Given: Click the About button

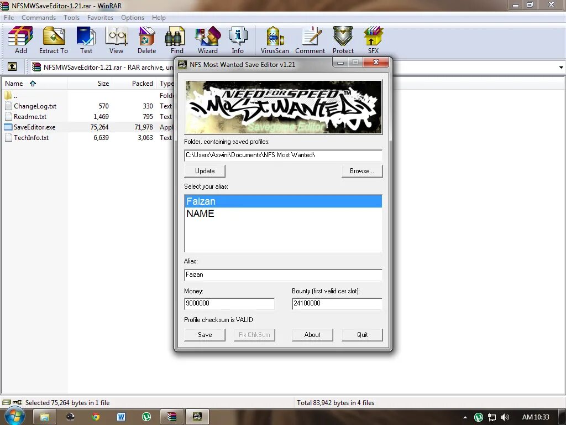Looking at the screenshot, I should coord(312,335).
